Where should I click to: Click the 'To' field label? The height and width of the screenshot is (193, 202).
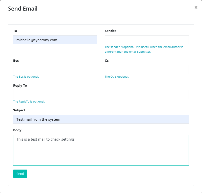click(15, 31)
